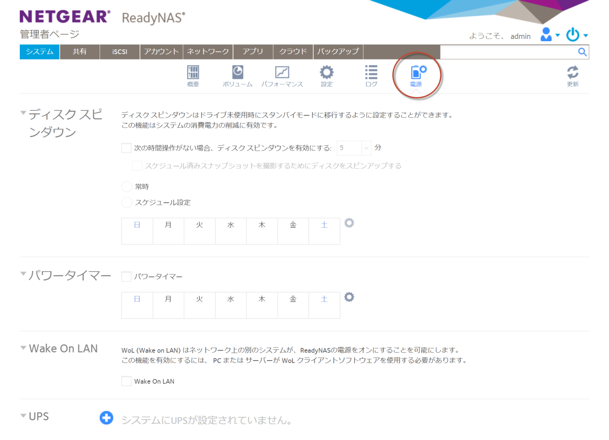Click the plus icon to add a UPS

(106, 418)
